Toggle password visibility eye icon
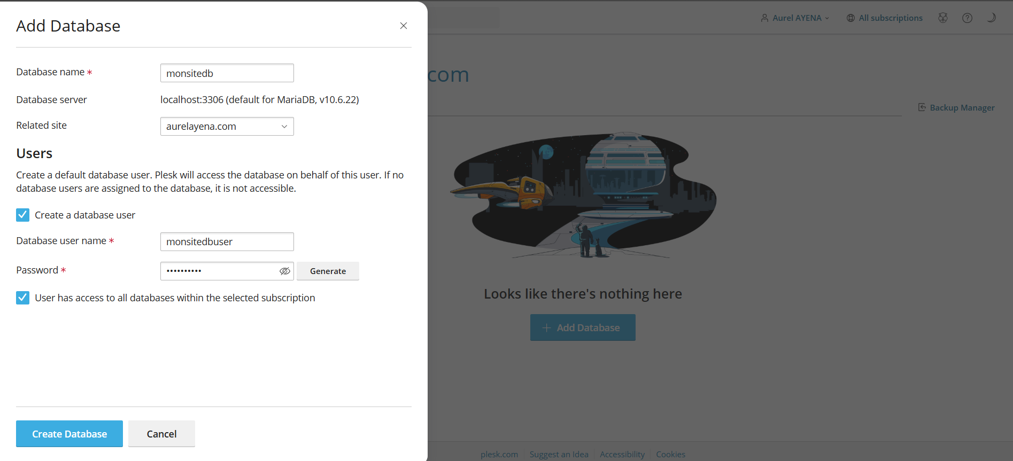This screenshot has width=1013, height=461. pyautogui.click(x=285, y=271)
